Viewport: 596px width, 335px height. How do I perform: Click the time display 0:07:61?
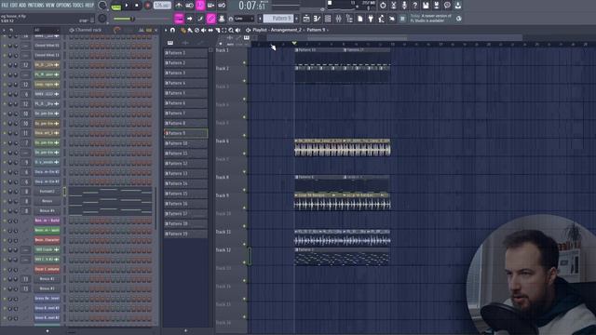point(251,6)
